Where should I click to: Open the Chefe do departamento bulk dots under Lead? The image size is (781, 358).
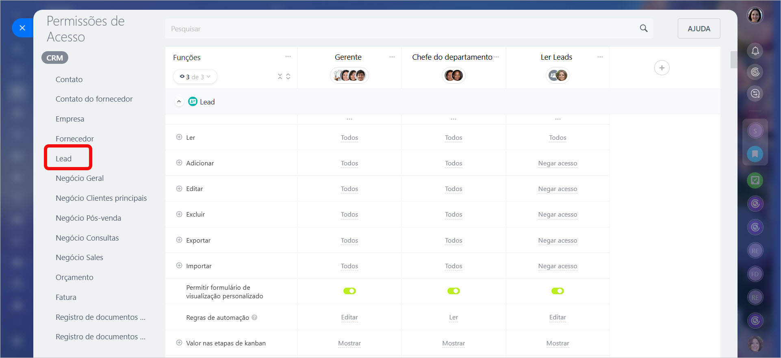[453, 119]
